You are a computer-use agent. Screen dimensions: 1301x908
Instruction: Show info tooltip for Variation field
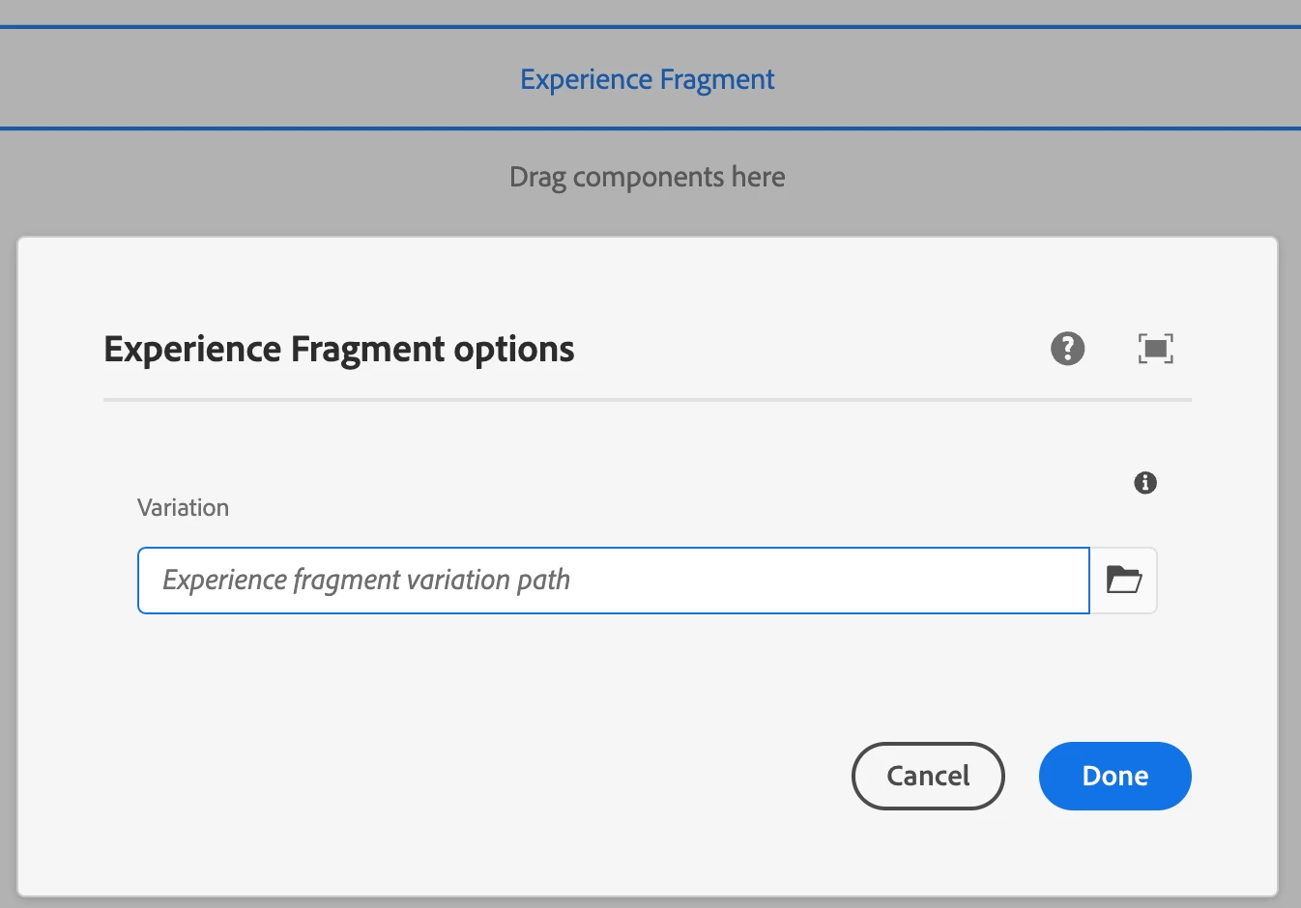(1145, 483)
